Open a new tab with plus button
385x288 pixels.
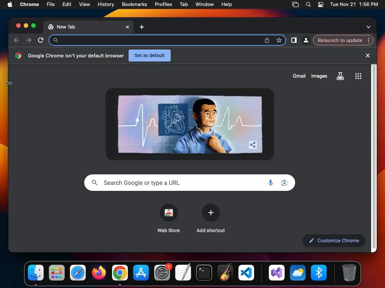tap(142, 27)
